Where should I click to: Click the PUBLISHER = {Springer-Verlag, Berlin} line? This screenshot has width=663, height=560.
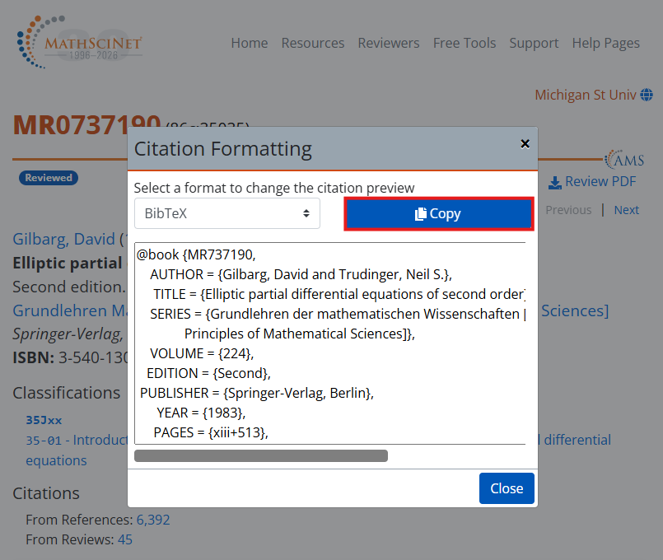pos(257,393)
